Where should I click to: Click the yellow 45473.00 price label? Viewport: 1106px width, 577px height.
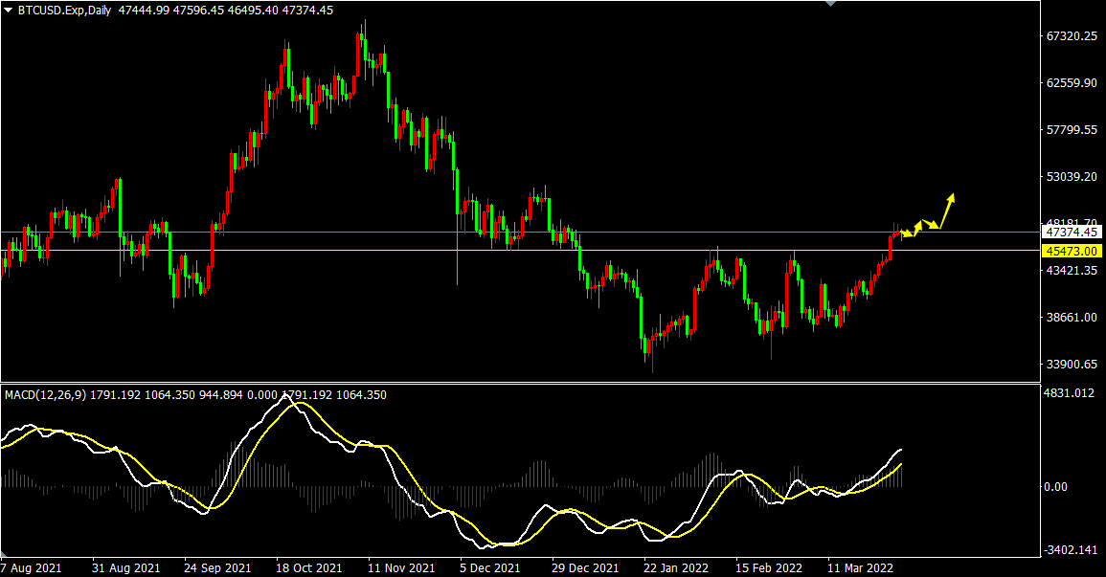[x=1072, y=251]
